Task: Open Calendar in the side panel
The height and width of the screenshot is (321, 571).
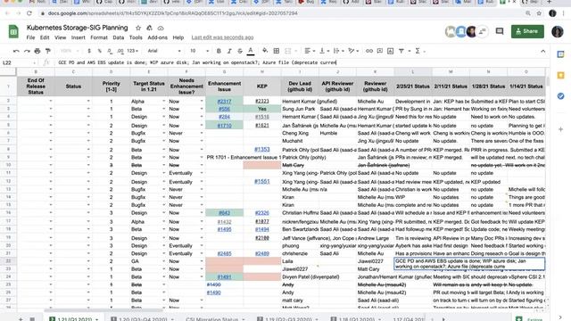Action: (x=561, y=54)
